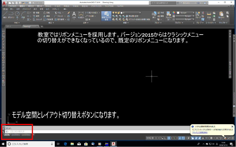Open Layer Properties Manager (画層プロパティ管理)
Screen dimensions: 236x147
point(106,16)
